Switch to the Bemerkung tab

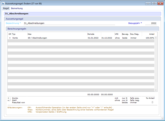17,8
